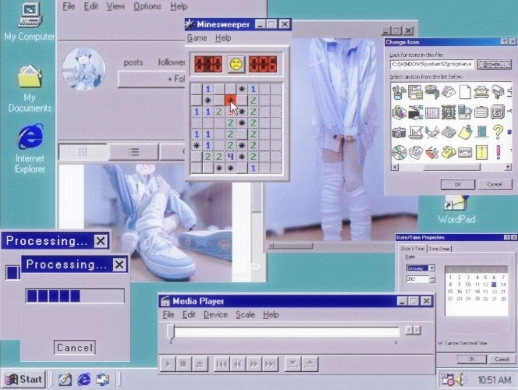Click Cancel in the front Processing dialog
The height and width of the screenshot is (390, 518).
coord(75,348)
